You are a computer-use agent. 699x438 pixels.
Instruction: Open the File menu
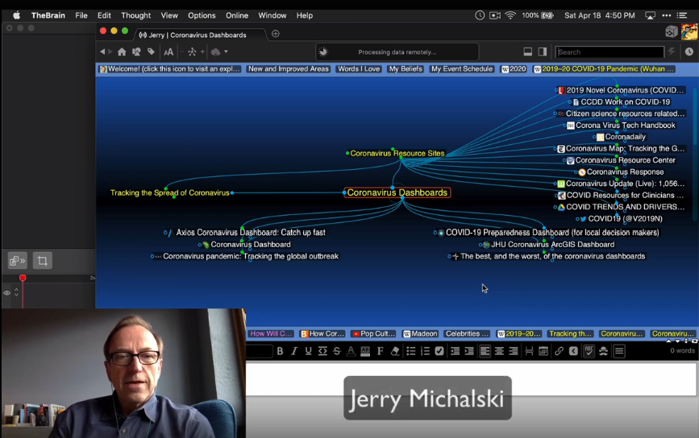[81, 15]
